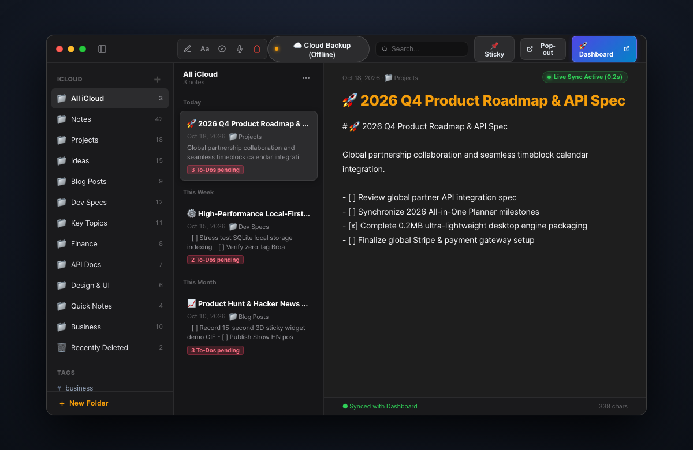Viewport: 693px width, 450px height.
Task: Start voice dictation with microphone icon
Action: [x=240, y=49]
